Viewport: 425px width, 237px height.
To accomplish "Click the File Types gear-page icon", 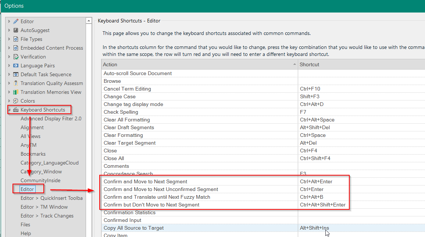I will pos(16,39).
